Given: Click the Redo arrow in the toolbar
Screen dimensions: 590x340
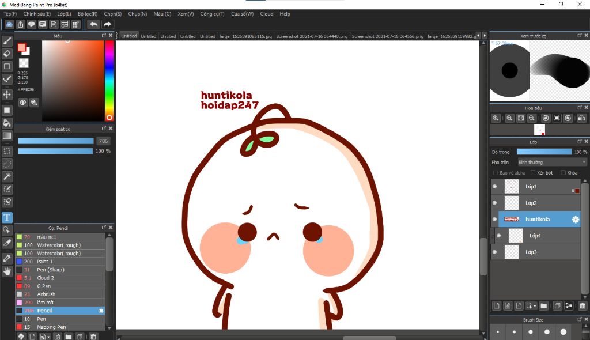Looking at the screenshot, I should coord(107,24).
